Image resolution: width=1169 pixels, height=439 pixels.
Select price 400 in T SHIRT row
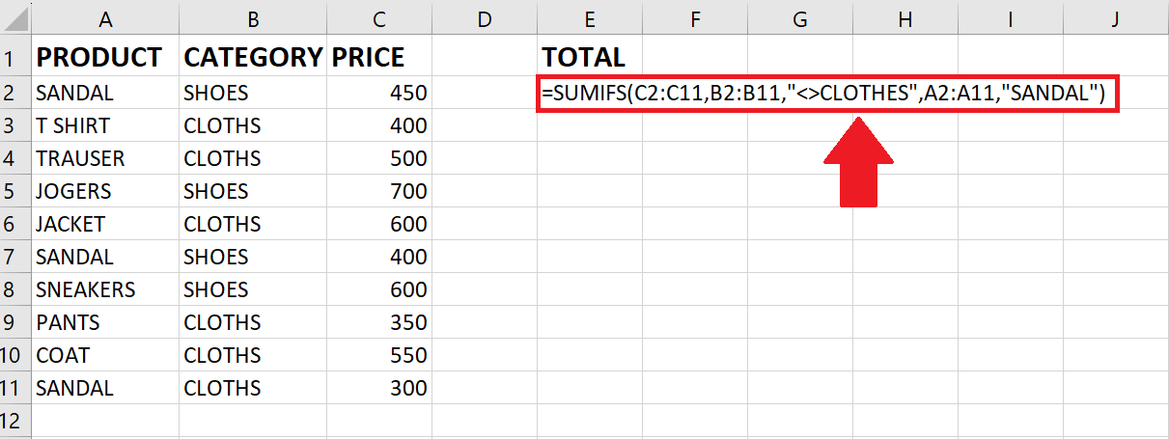pyautogui.click(x=379, y=125)
